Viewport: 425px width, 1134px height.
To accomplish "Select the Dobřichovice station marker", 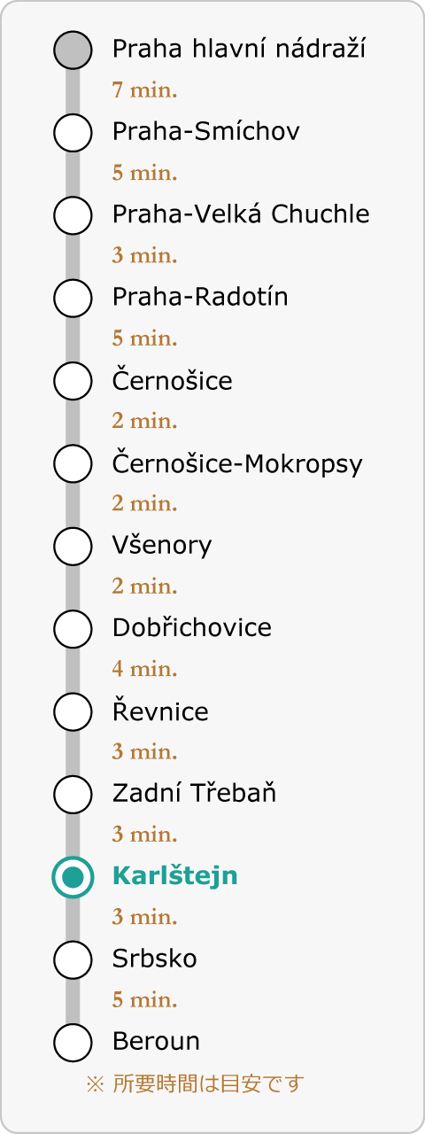I will pyautogui.click(x=73, y=629).
